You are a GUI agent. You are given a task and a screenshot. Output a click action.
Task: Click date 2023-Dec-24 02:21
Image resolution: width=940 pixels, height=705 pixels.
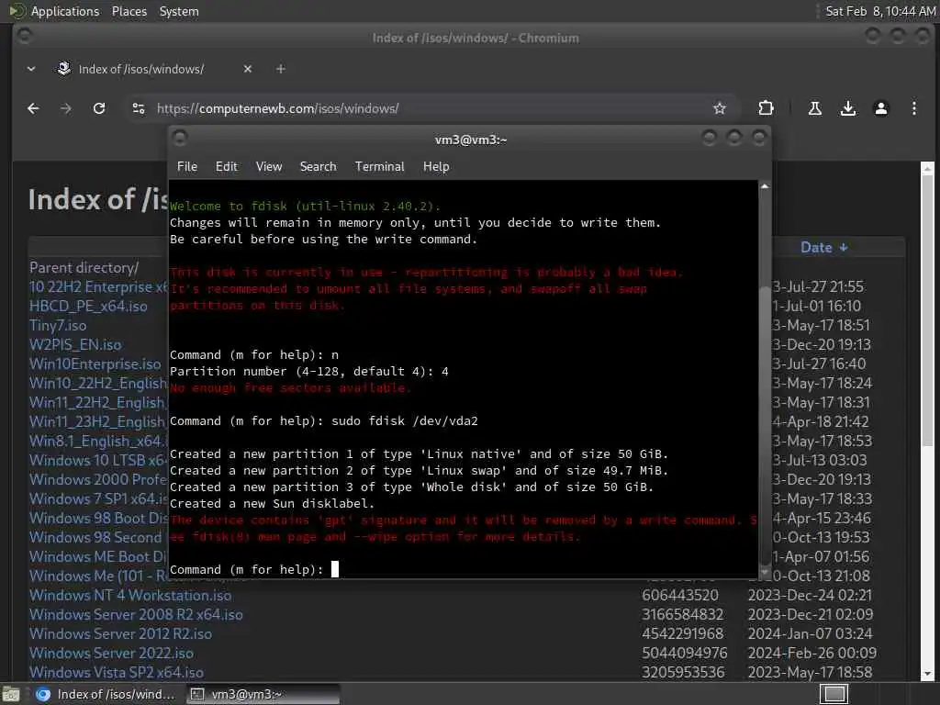tap(810, 595)
